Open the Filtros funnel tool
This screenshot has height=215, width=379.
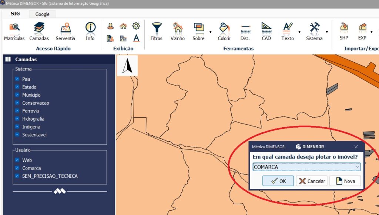click(157, 32)
